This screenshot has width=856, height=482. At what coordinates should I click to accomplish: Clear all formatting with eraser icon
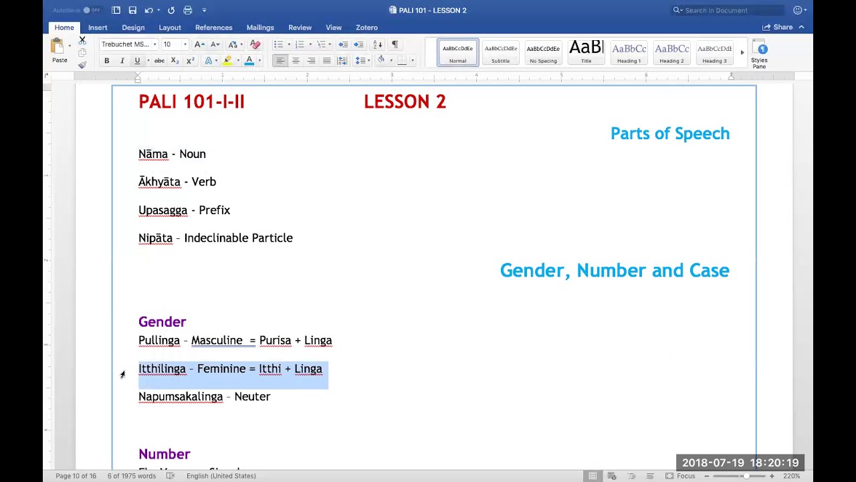[x=255, y=44]
